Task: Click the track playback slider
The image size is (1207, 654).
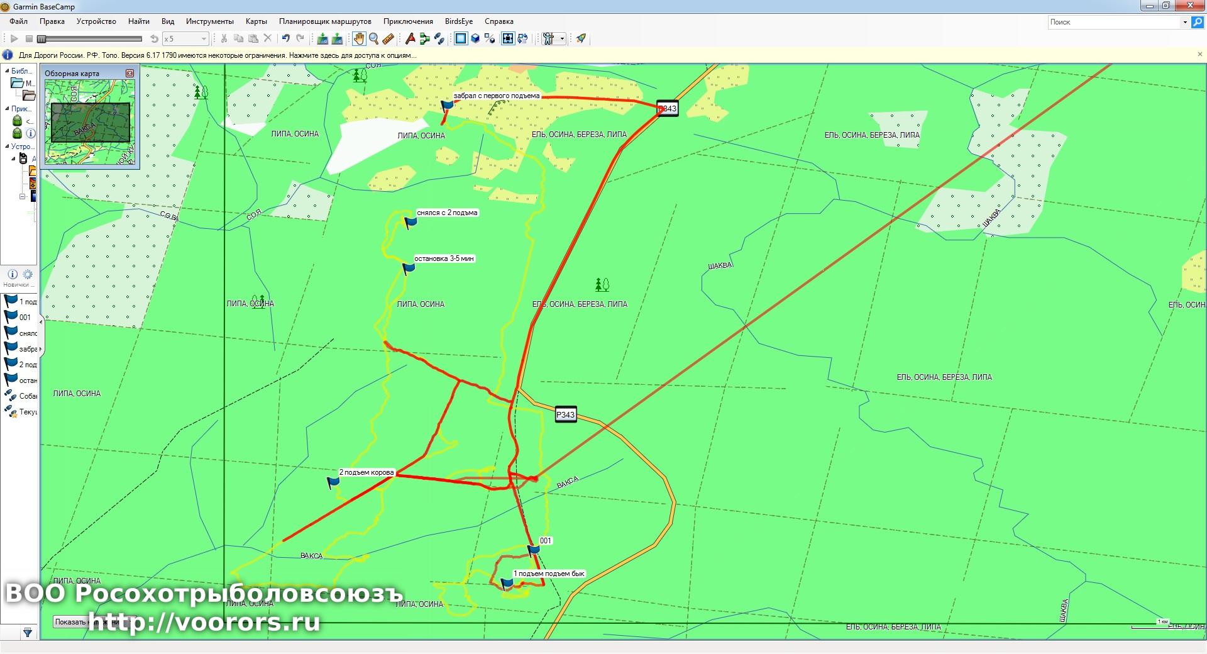Action: [x=88, y=39]
